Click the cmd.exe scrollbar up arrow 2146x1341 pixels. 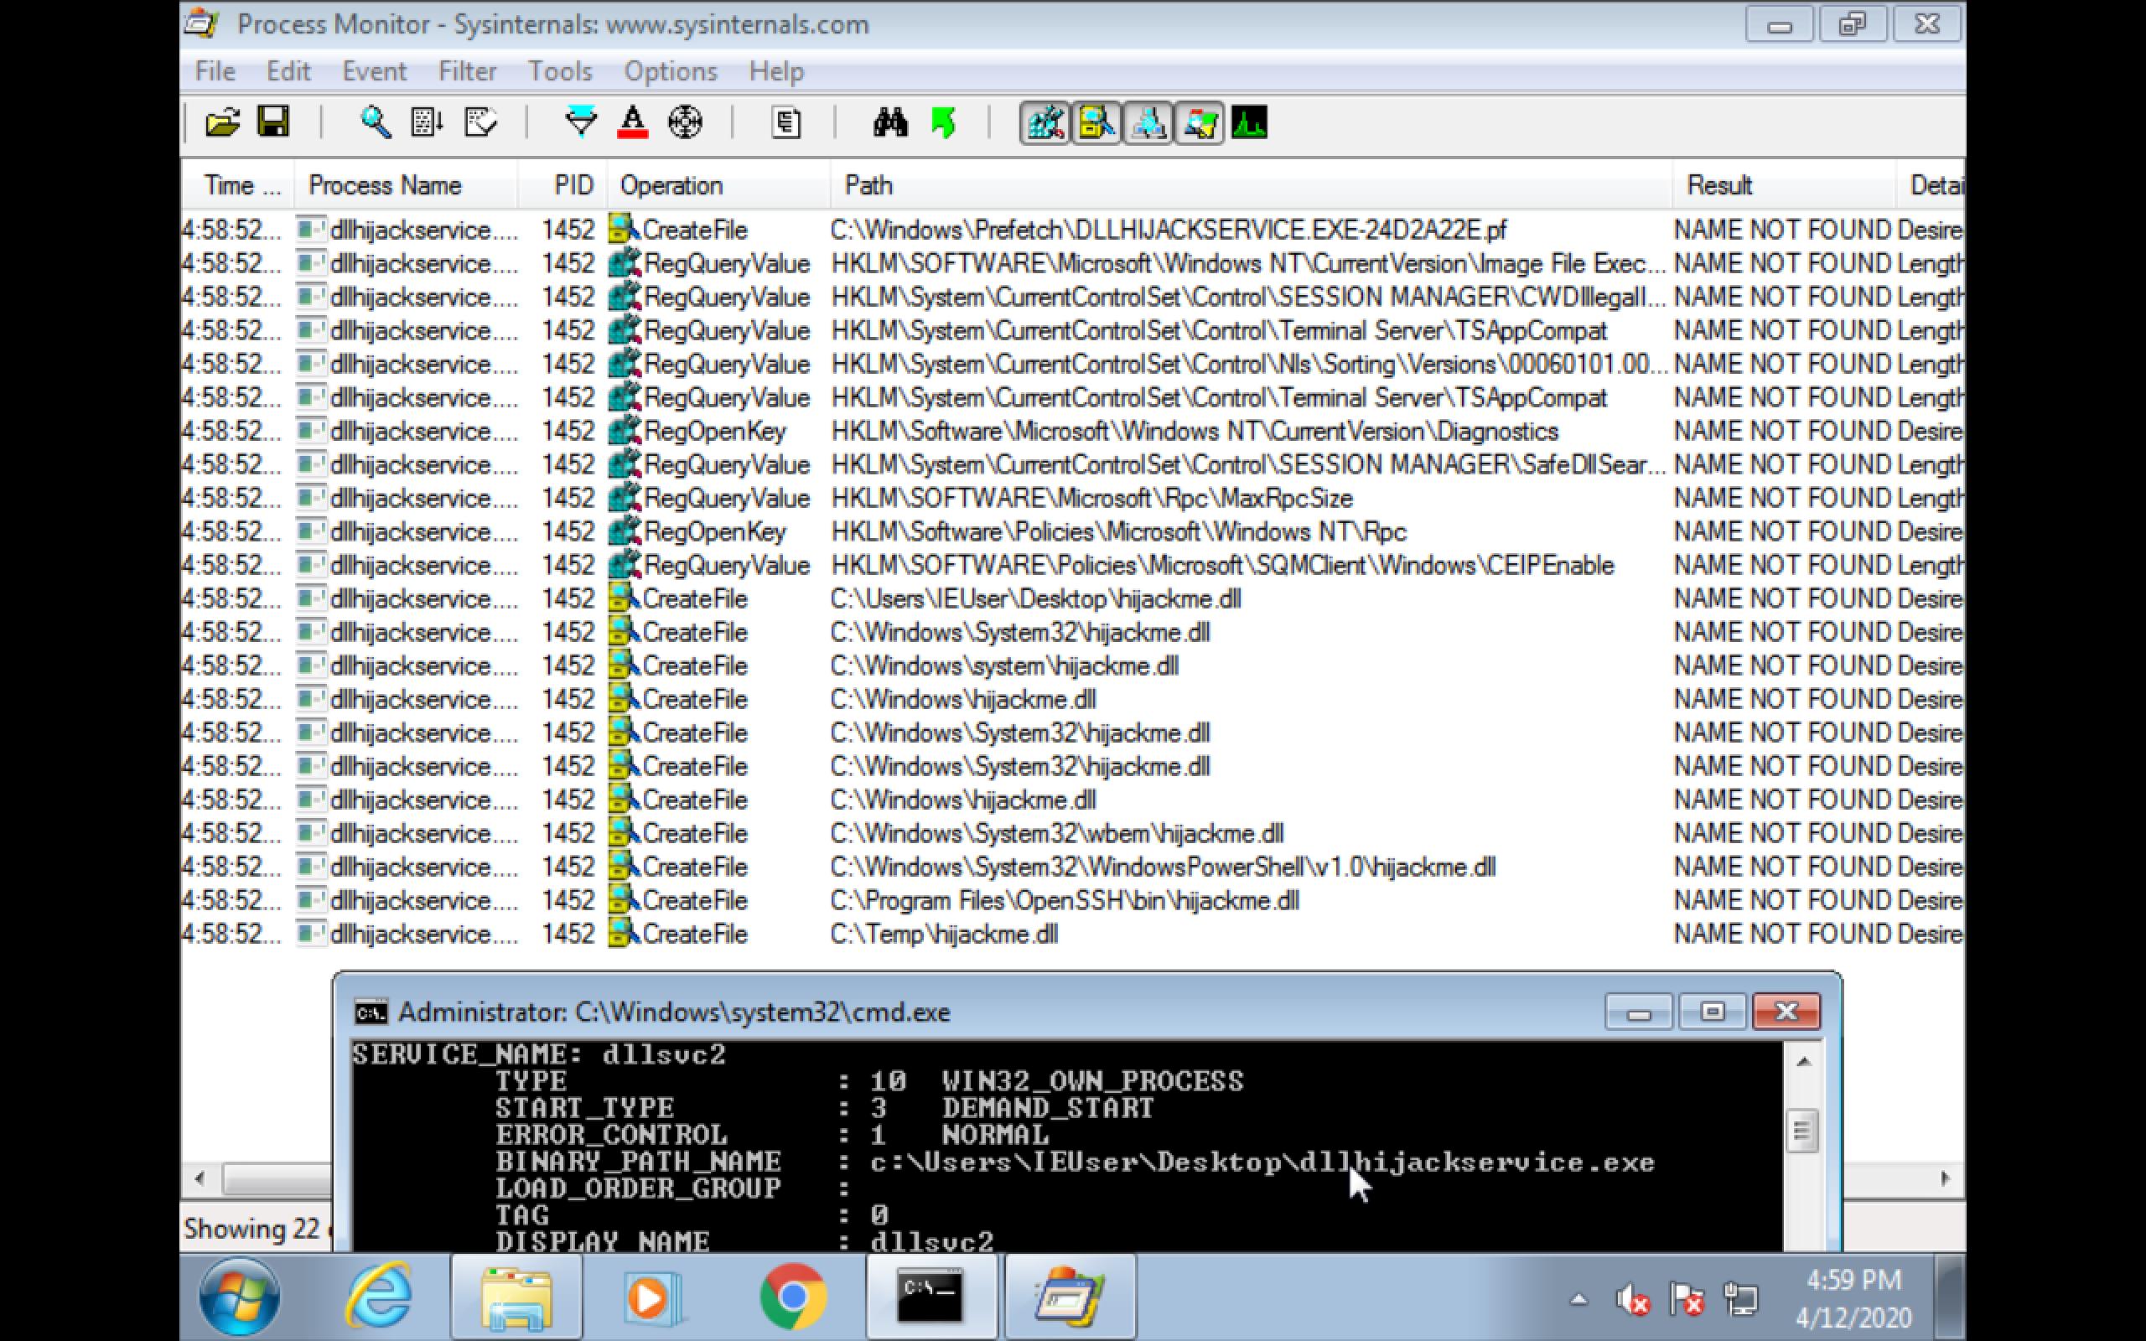coord(1803,1062)
